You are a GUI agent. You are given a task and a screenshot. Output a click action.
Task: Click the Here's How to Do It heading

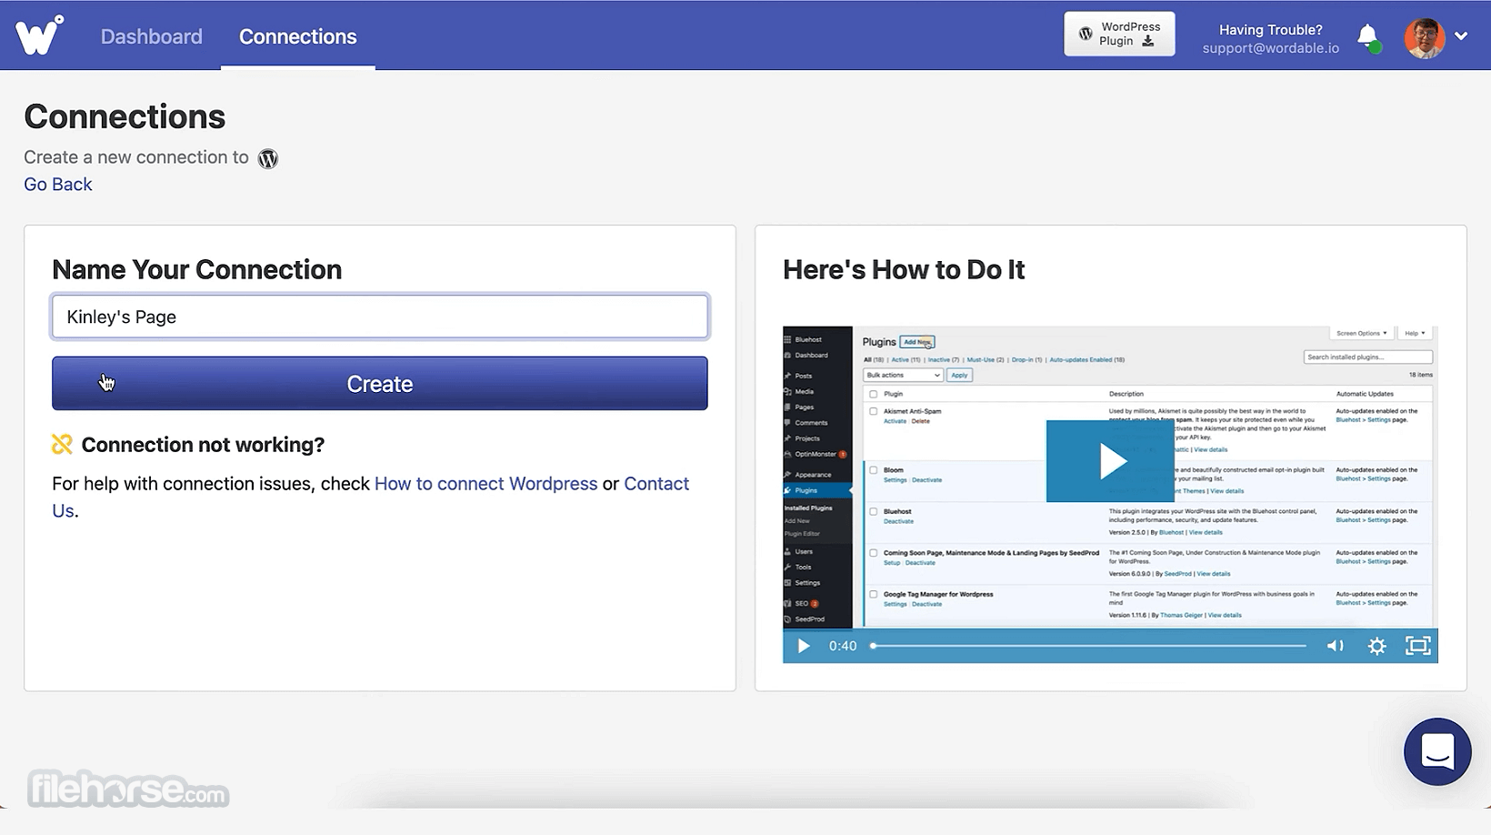pos(904,270)
